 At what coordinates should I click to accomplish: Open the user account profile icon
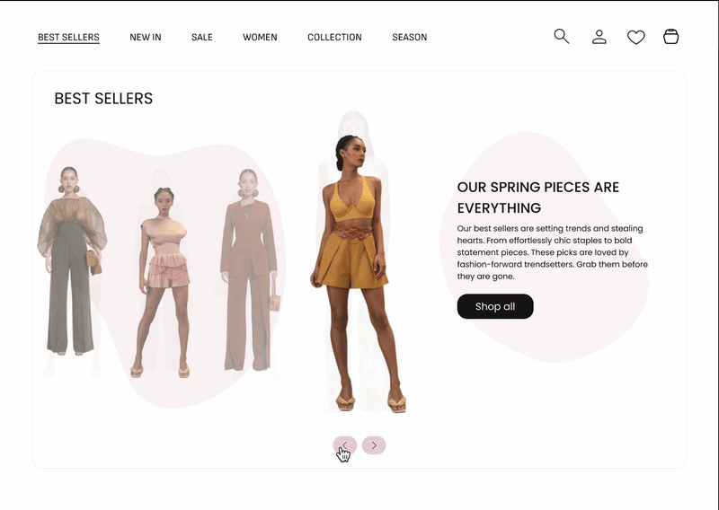click(599, 37)
